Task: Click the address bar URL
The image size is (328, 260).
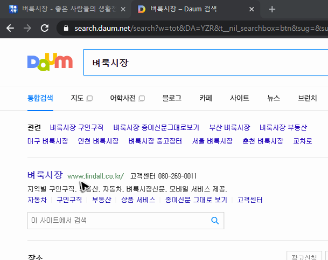Action: coord(201,28)
